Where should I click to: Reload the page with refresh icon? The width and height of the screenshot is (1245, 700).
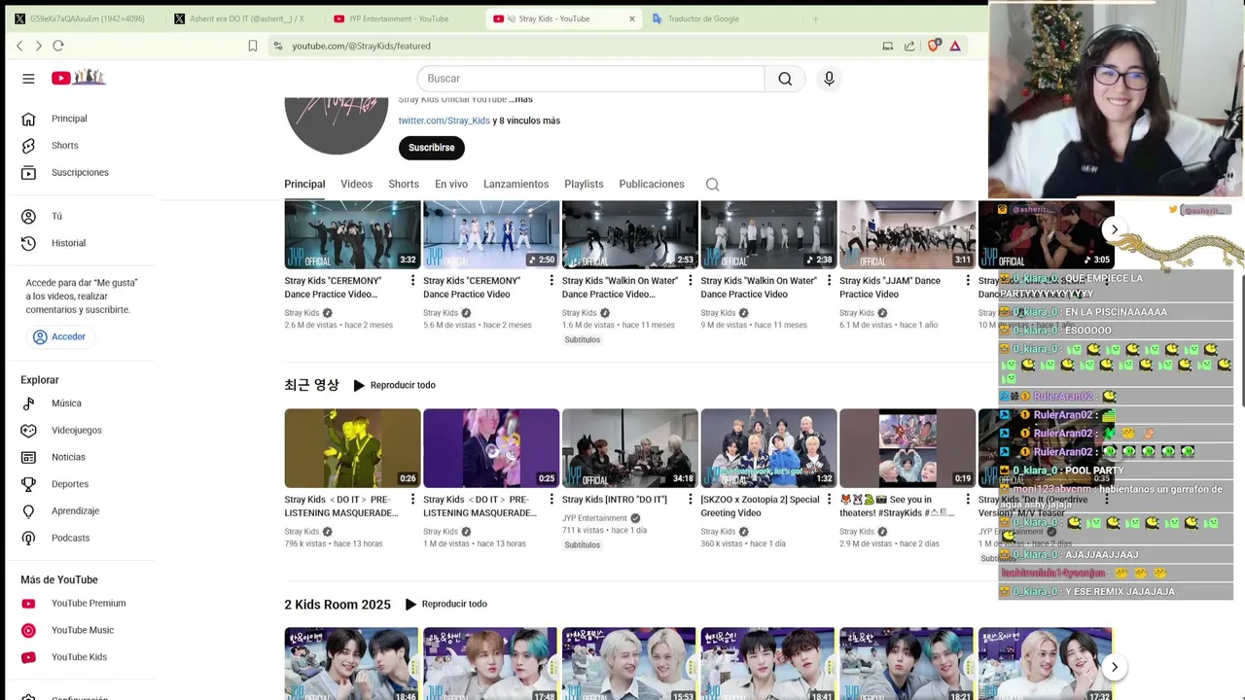(58, 46)
